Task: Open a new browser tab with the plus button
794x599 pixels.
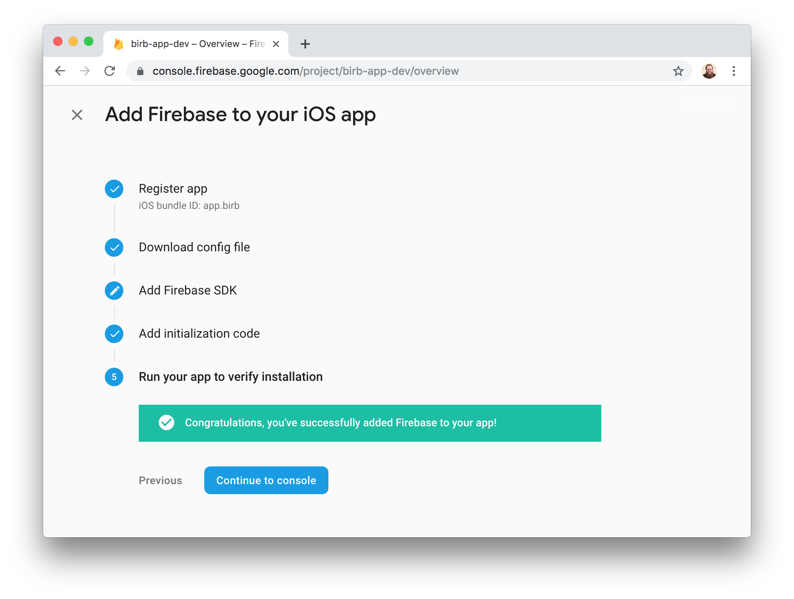Action: [x=305, y=44]
